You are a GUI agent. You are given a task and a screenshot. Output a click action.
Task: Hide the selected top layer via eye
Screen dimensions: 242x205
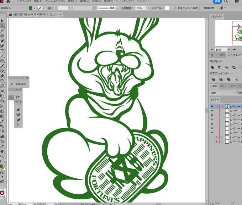(212, 106)
